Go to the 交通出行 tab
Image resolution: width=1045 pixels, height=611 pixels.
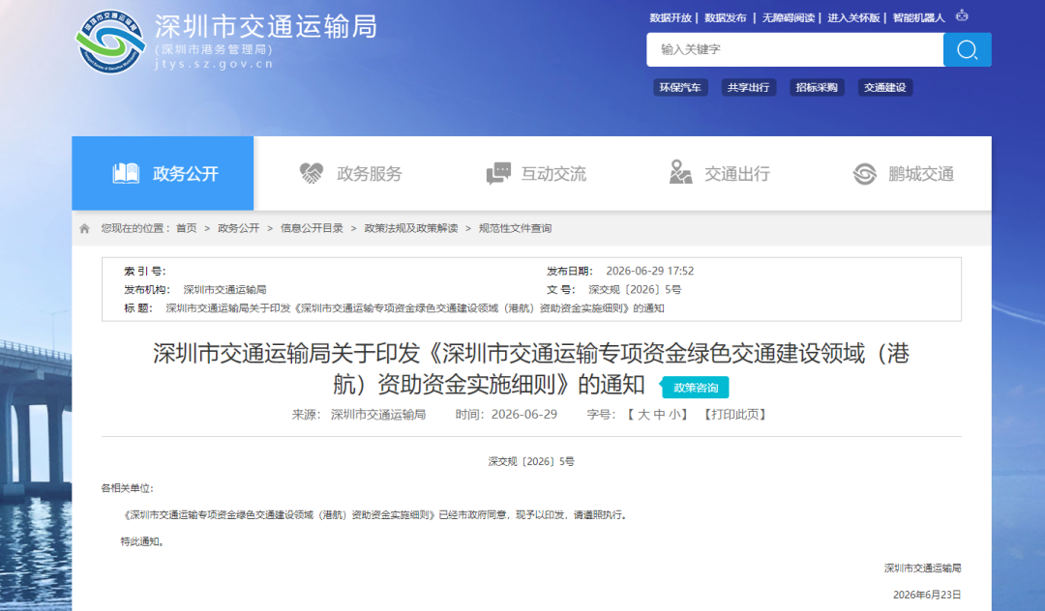(x=720, y=174)
